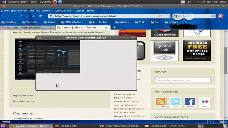Close the Azenis Ubuntu Themes tab
Viewport: 228px width, 128px height.
[x=106, y=27]
